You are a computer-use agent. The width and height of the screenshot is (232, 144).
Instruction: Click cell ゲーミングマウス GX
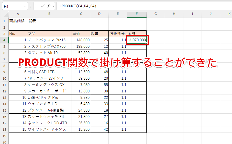coord(49,85)
